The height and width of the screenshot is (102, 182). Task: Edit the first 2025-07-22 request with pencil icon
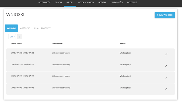click(x=166, y=54)
